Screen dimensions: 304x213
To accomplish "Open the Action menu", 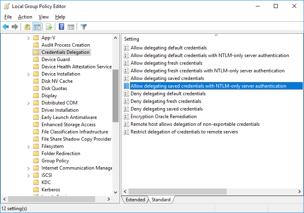I will 25,17.
